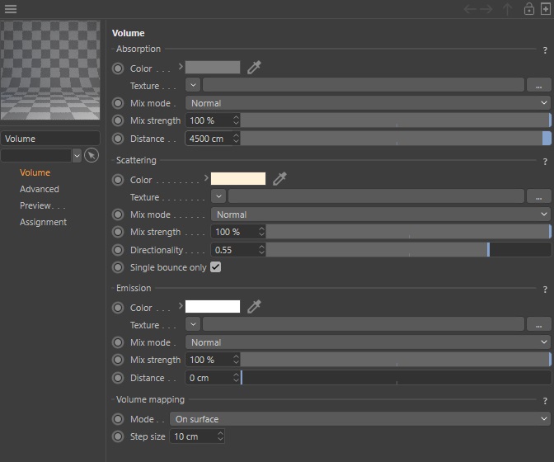Toggle Volume mapping Mode animation dot
The width and height of the screenshot is (554, 462).
pyautogui.click(x=118, y=419)
